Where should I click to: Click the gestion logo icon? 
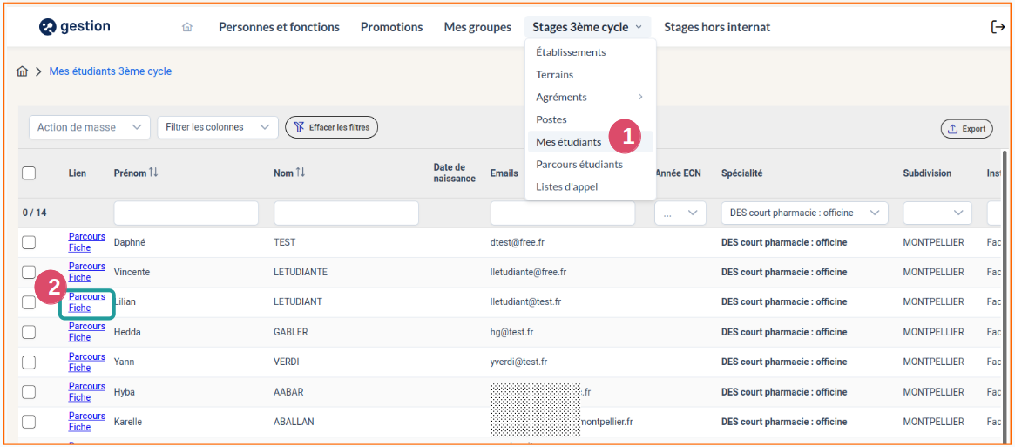(48, 26)
